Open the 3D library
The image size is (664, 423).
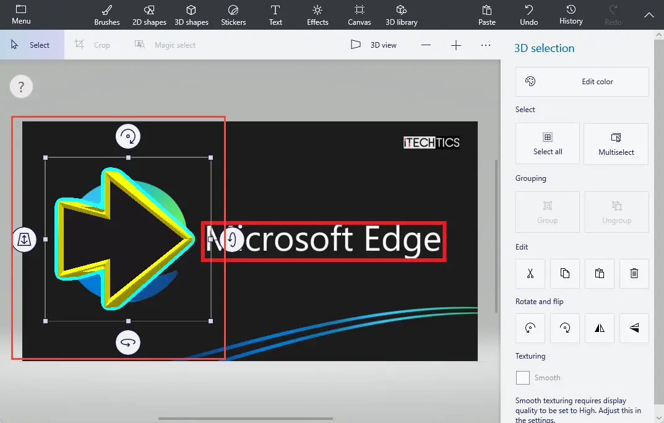click(402, 15)
